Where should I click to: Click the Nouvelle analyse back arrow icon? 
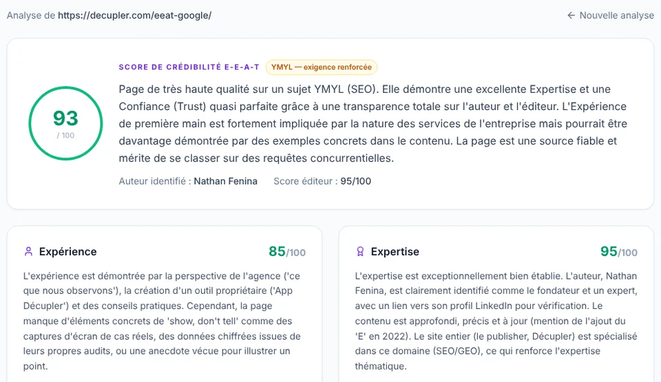coord(571,16)
